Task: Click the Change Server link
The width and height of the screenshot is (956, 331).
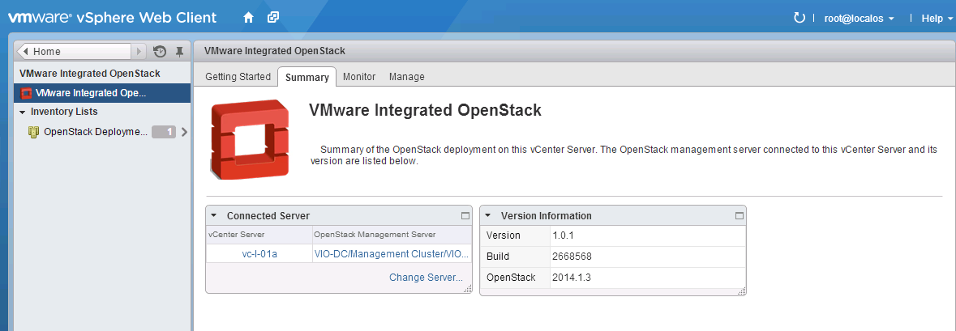Action: (x=426, y=278)
